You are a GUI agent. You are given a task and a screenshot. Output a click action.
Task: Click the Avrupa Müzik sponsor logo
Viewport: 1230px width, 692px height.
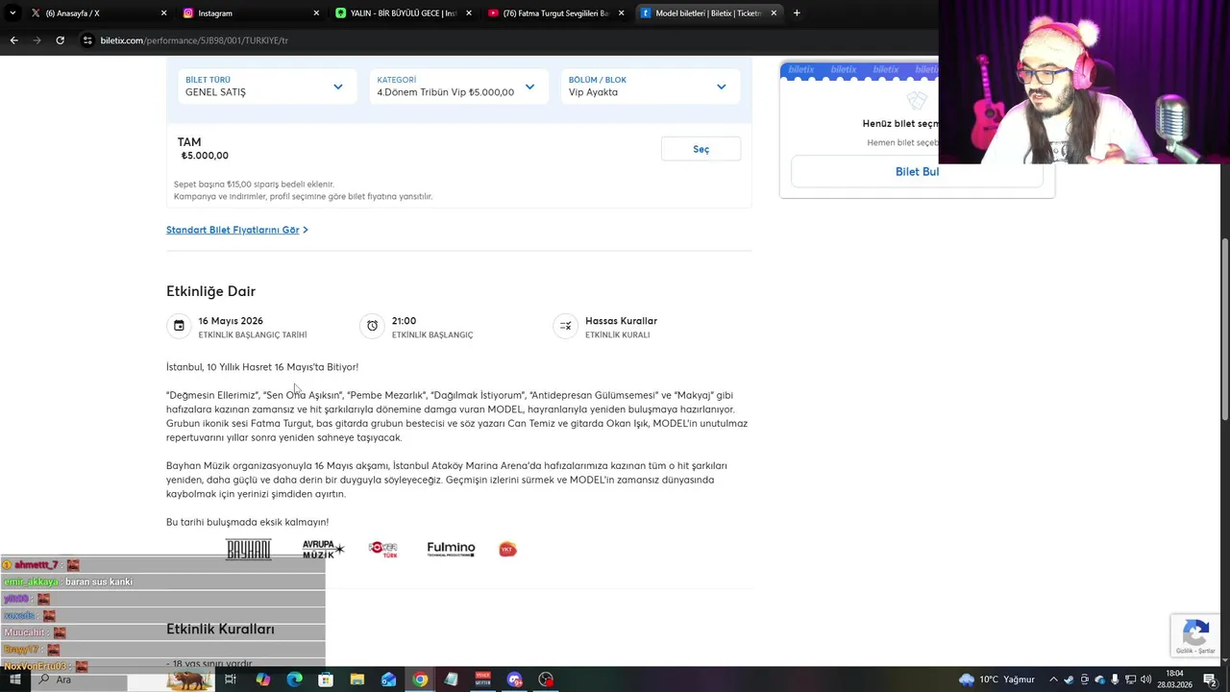coord(322,549)
